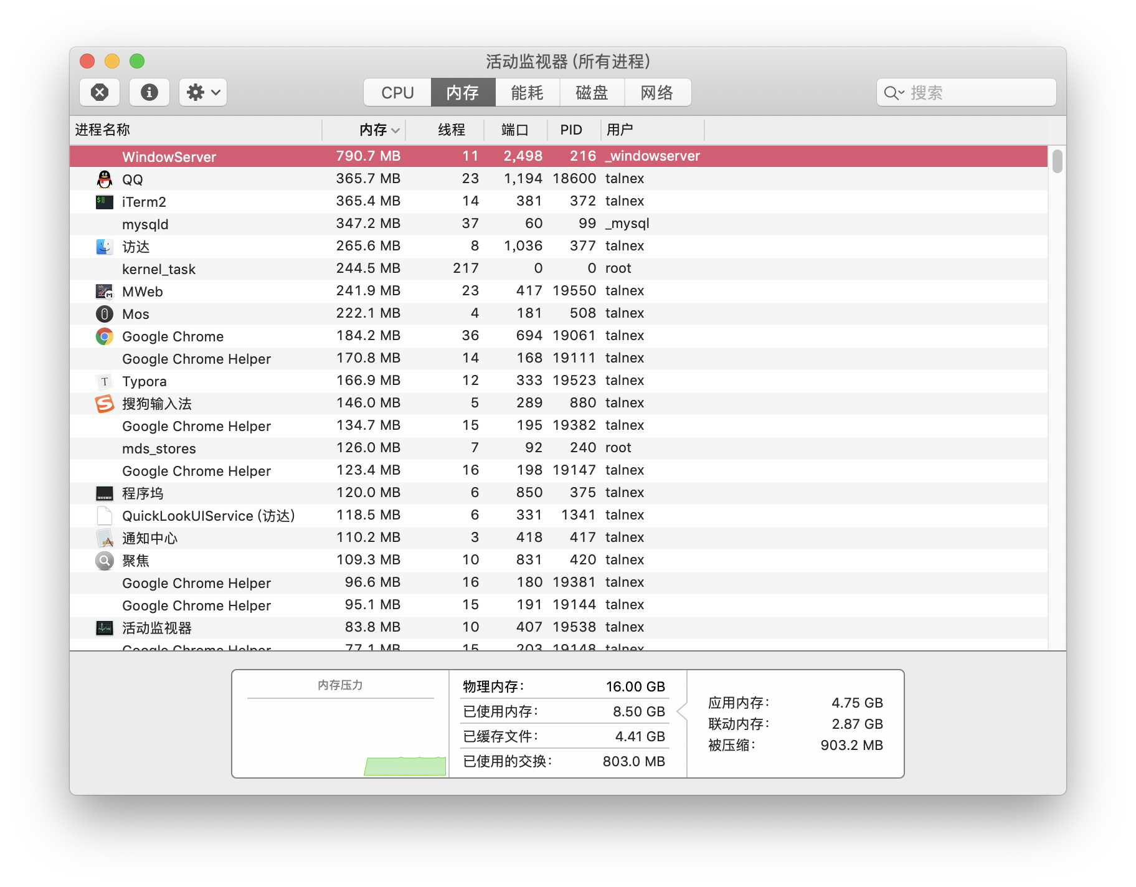Click the 已使用内存 8.50 GB entry
1136x887 pixels.
[564, 711]
